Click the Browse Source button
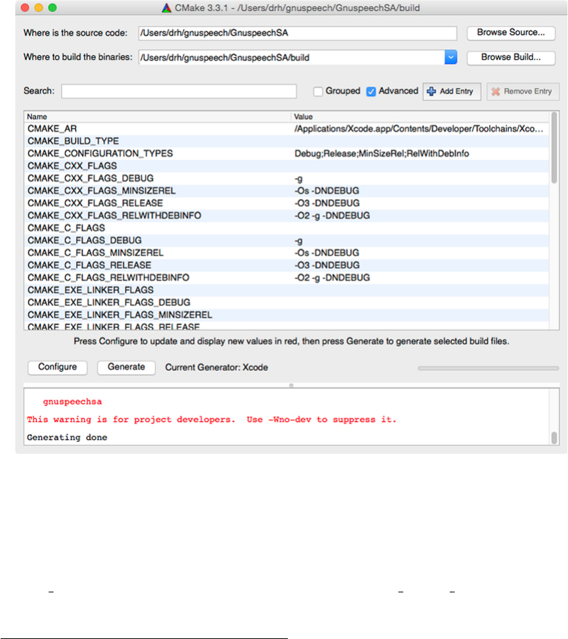 (x=511, y=33)
